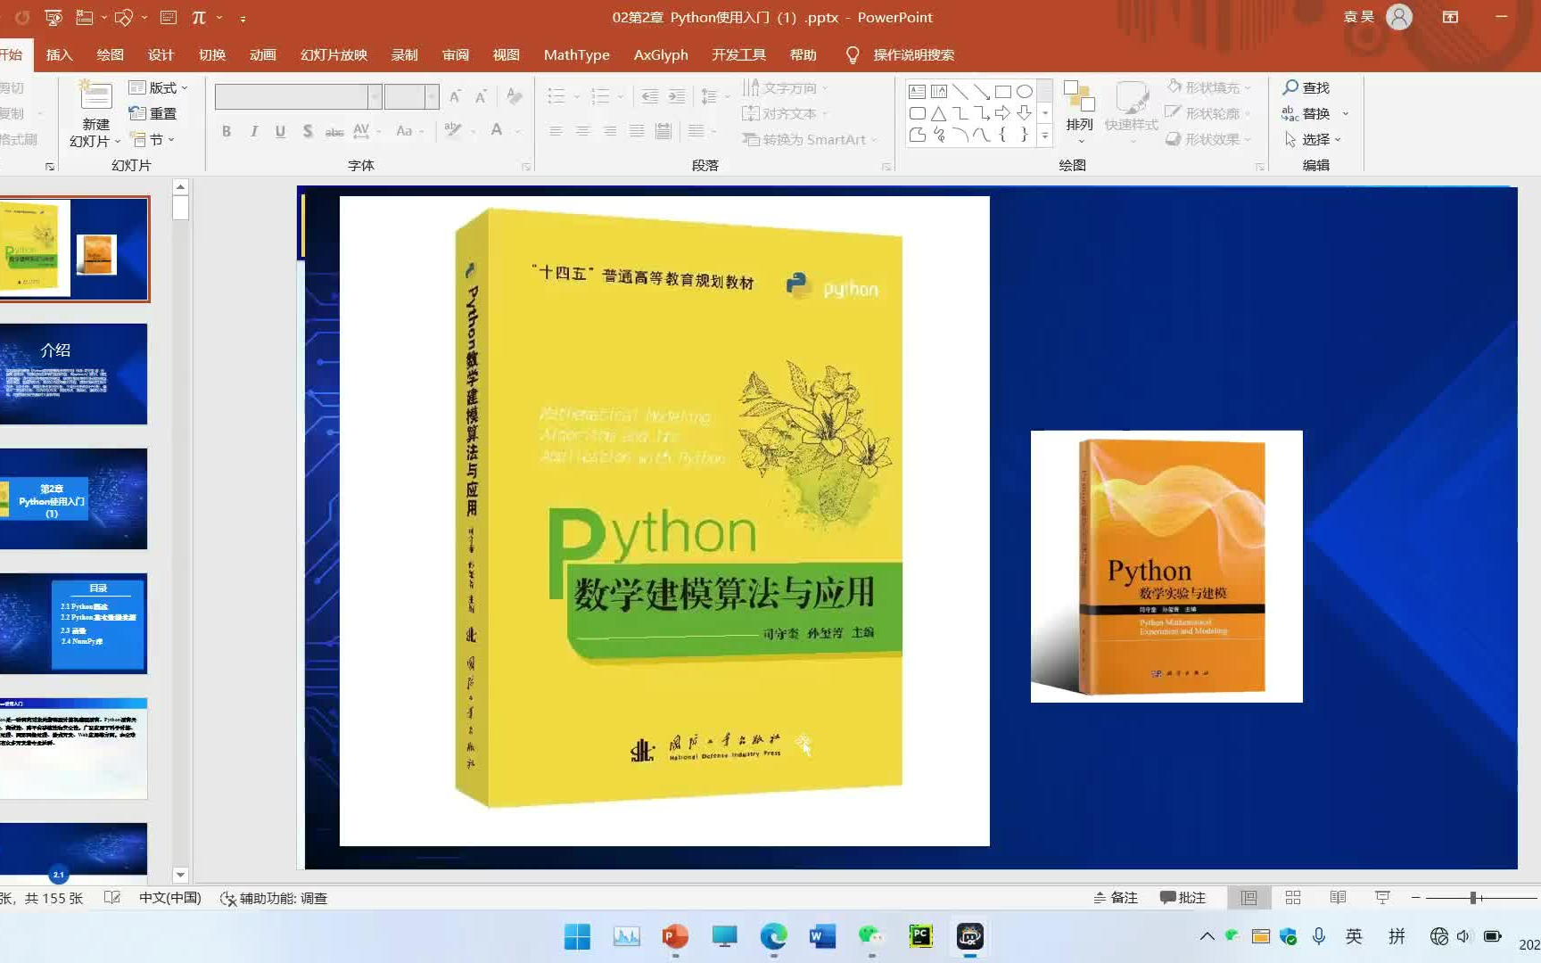Viewport: 1541px width, 963px height.
Task: Open the Select (选择) dropdown
Action: pos(1312,139)
